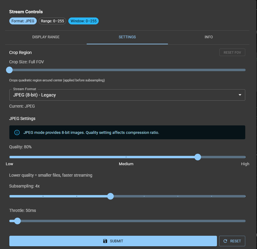The image size is (257, 249).
Task: Click the Format: JPEG chip
Action: point(23,21)
